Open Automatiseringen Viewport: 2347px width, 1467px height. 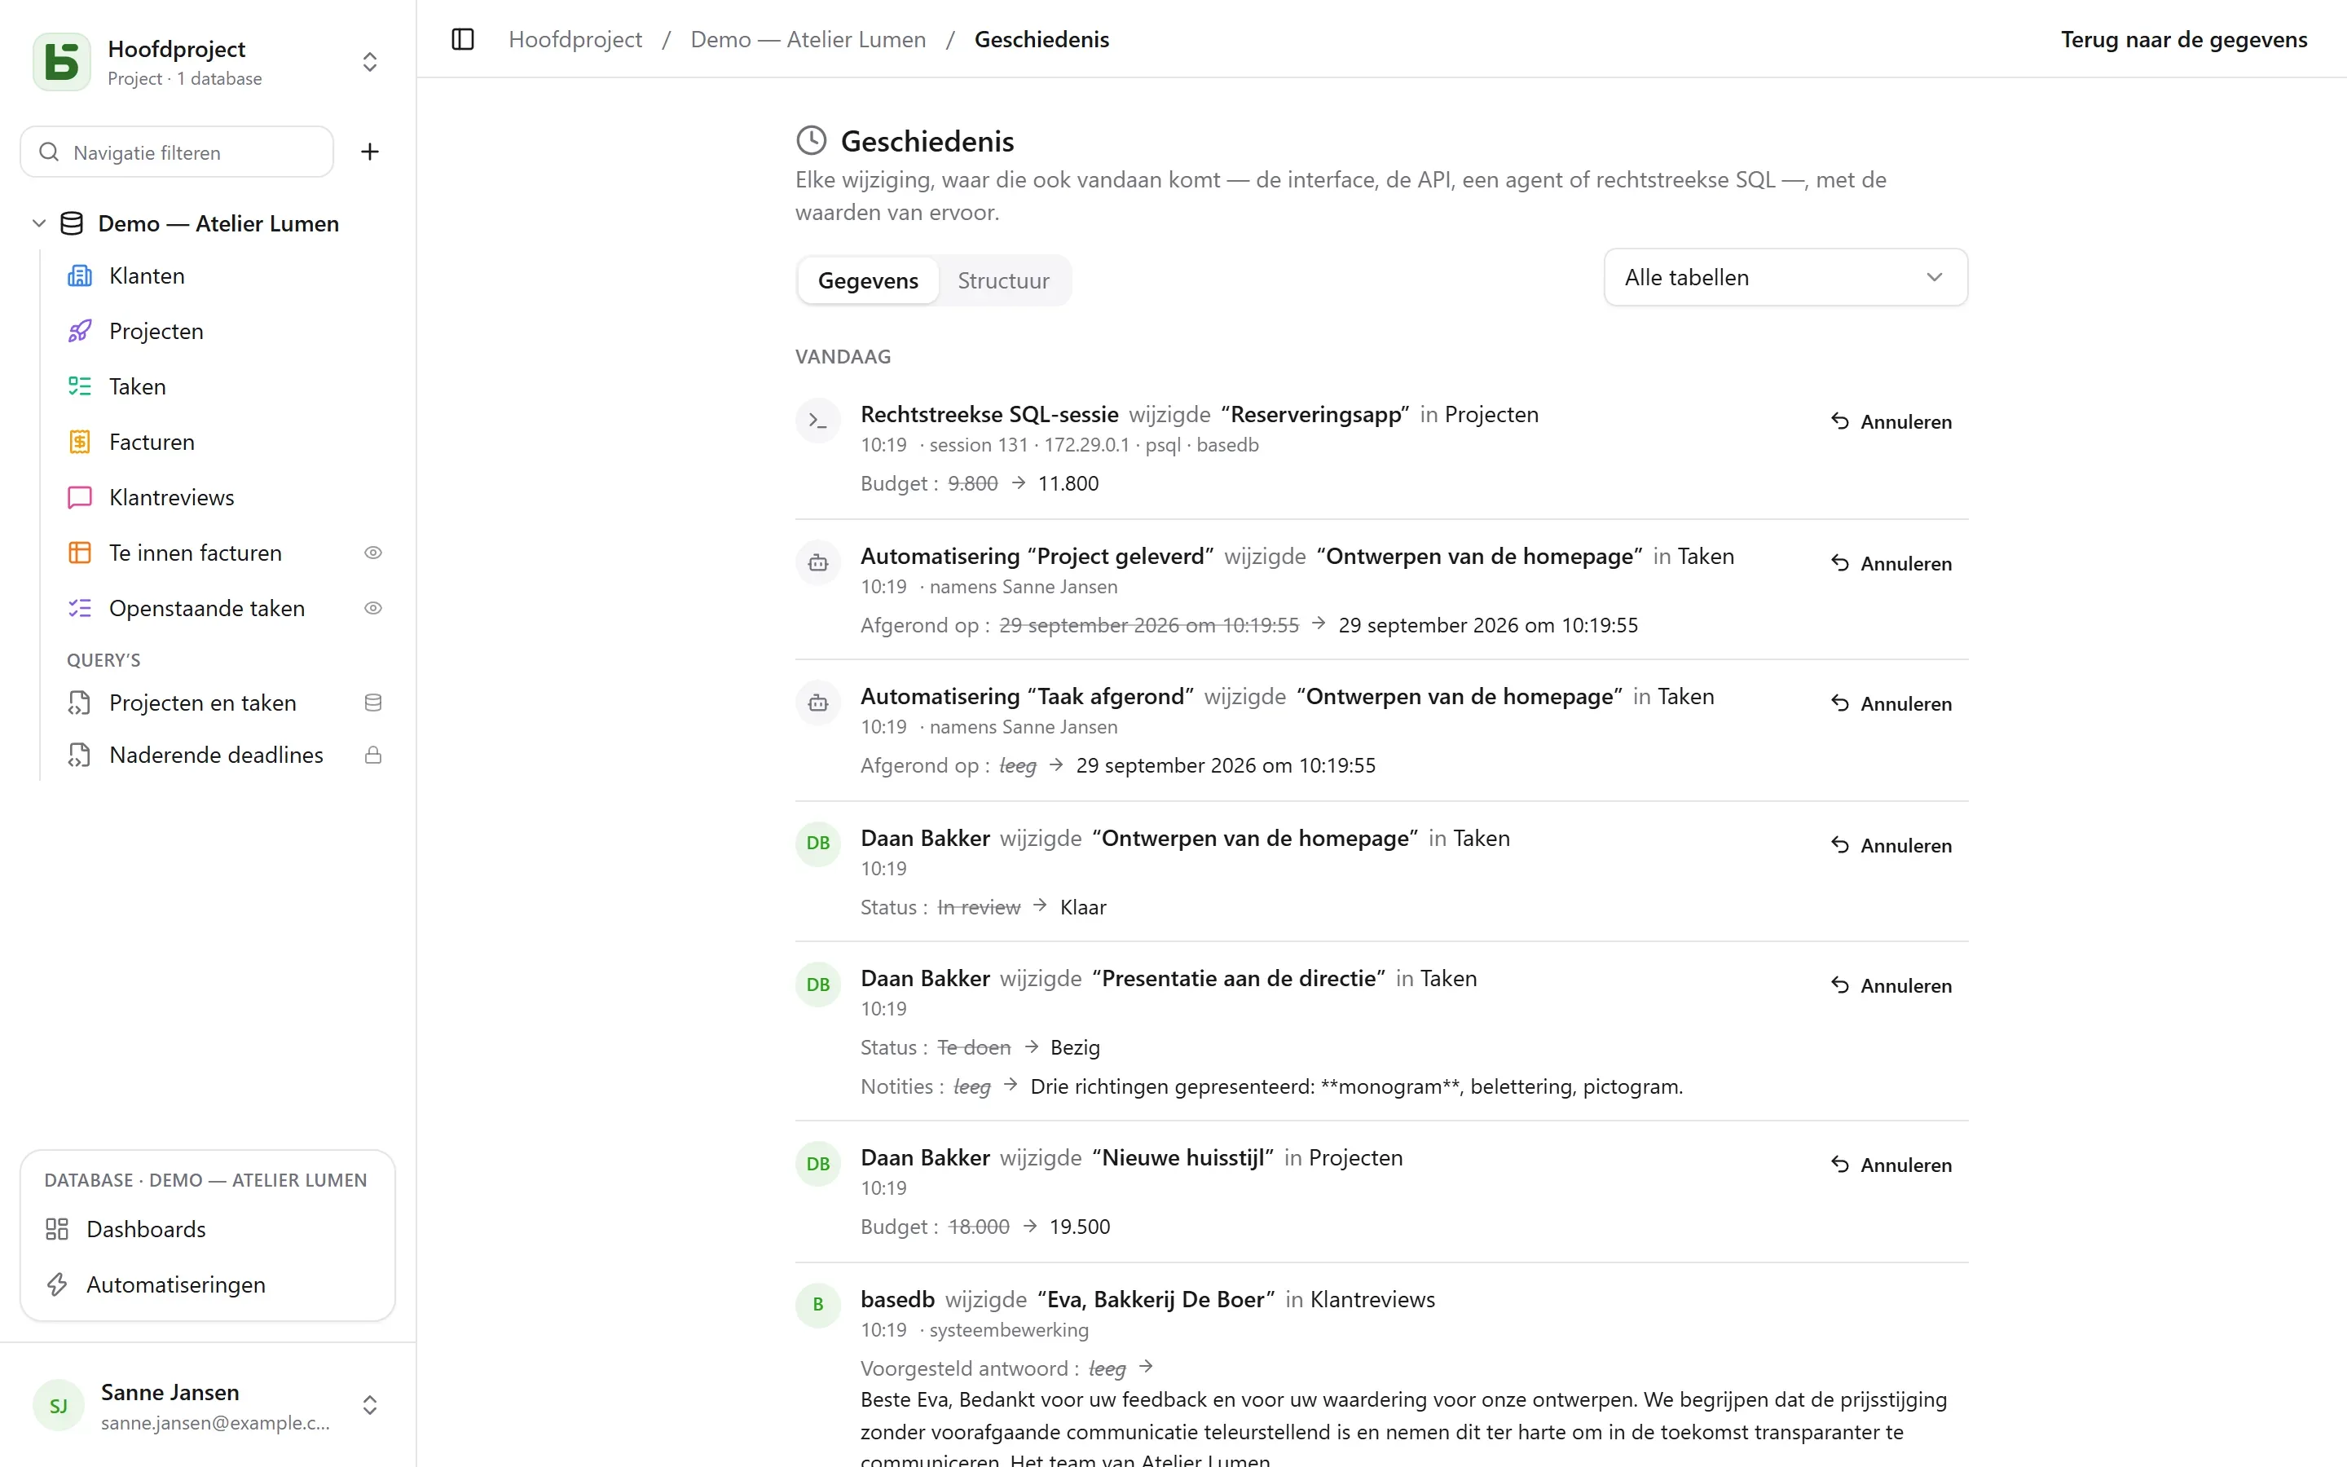point(208,1284)
